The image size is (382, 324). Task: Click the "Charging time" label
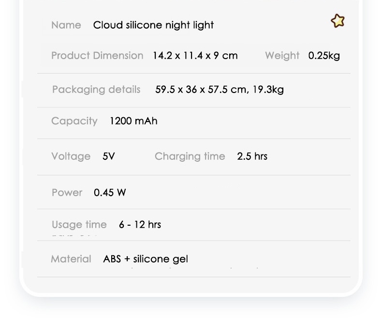pyautogui.click(x=190, y=156)
